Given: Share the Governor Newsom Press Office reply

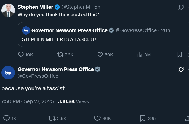Looking at the screenshot, I should click(187, 118).
